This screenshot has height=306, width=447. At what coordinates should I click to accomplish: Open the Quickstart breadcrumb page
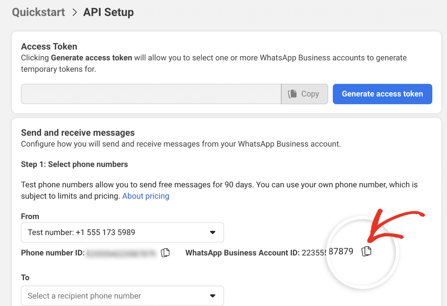(38, 12)
